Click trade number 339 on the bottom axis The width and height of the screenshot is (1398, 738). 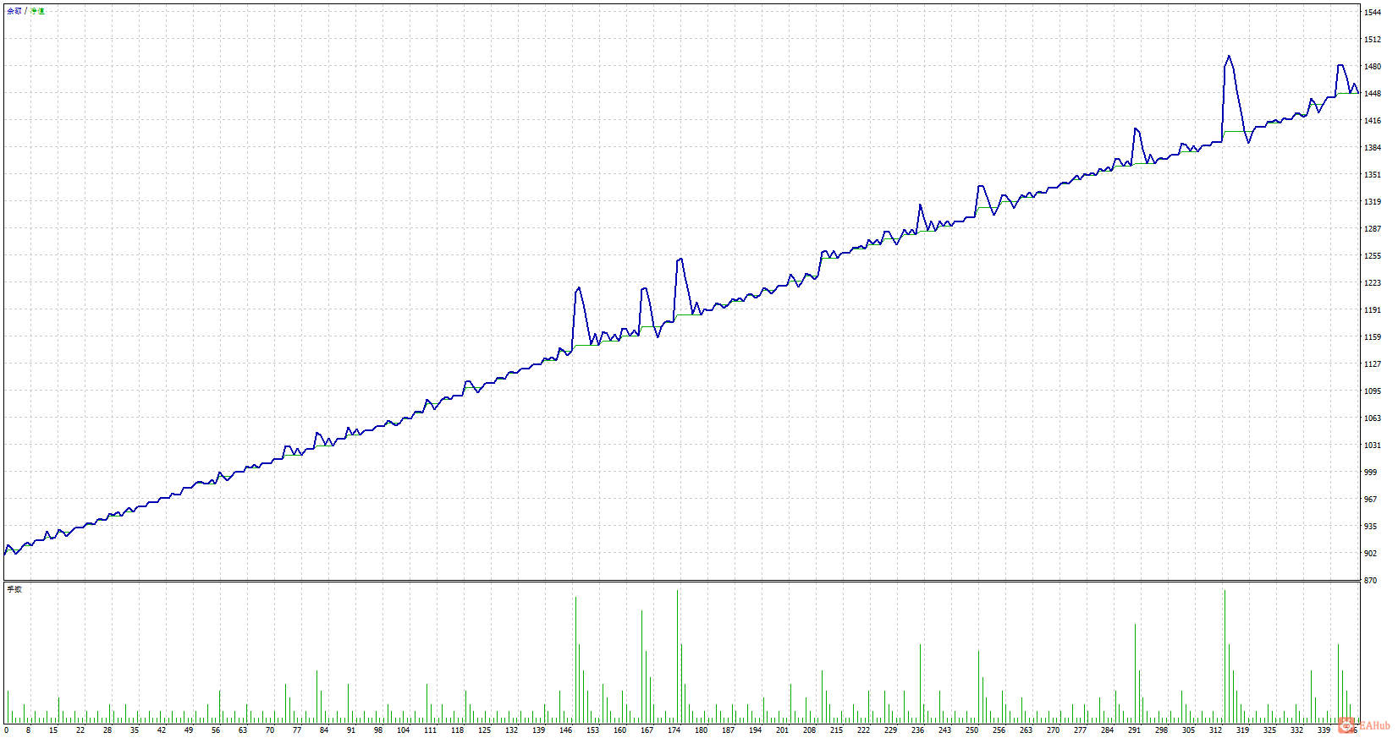pos(1324,730)
